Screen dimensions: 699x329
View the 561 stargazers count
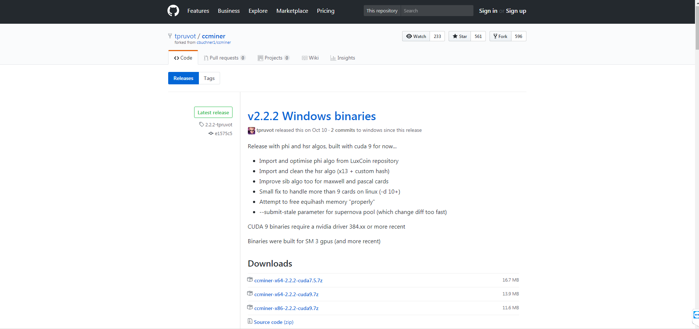478,36
